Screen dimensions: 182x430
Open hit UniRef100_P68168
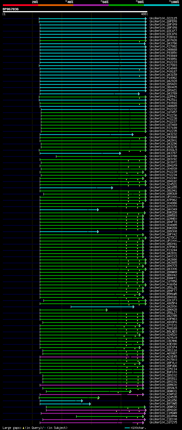tap(163, 328)
